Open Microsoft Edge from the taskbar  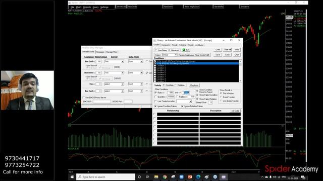pos(198,177)
